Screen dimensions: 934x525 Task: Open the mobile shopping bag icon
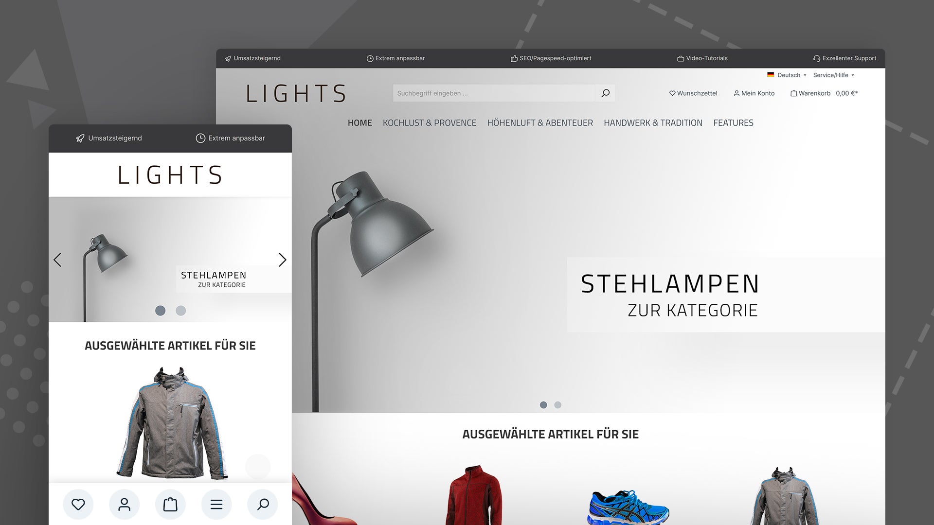[170, 505]
